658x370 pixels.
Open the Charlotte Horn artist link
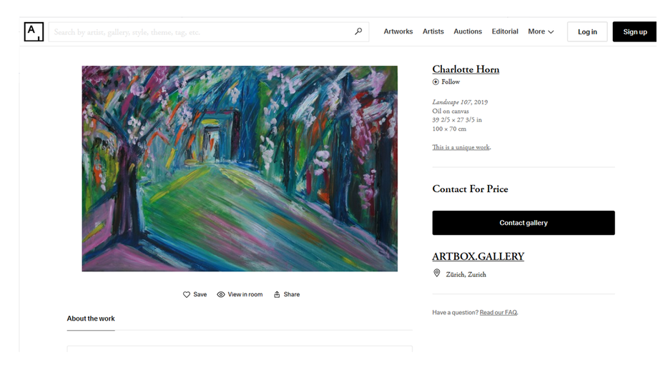click(466, 69)
